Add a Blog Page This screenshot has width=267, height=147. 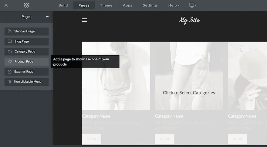click(27, 41)
